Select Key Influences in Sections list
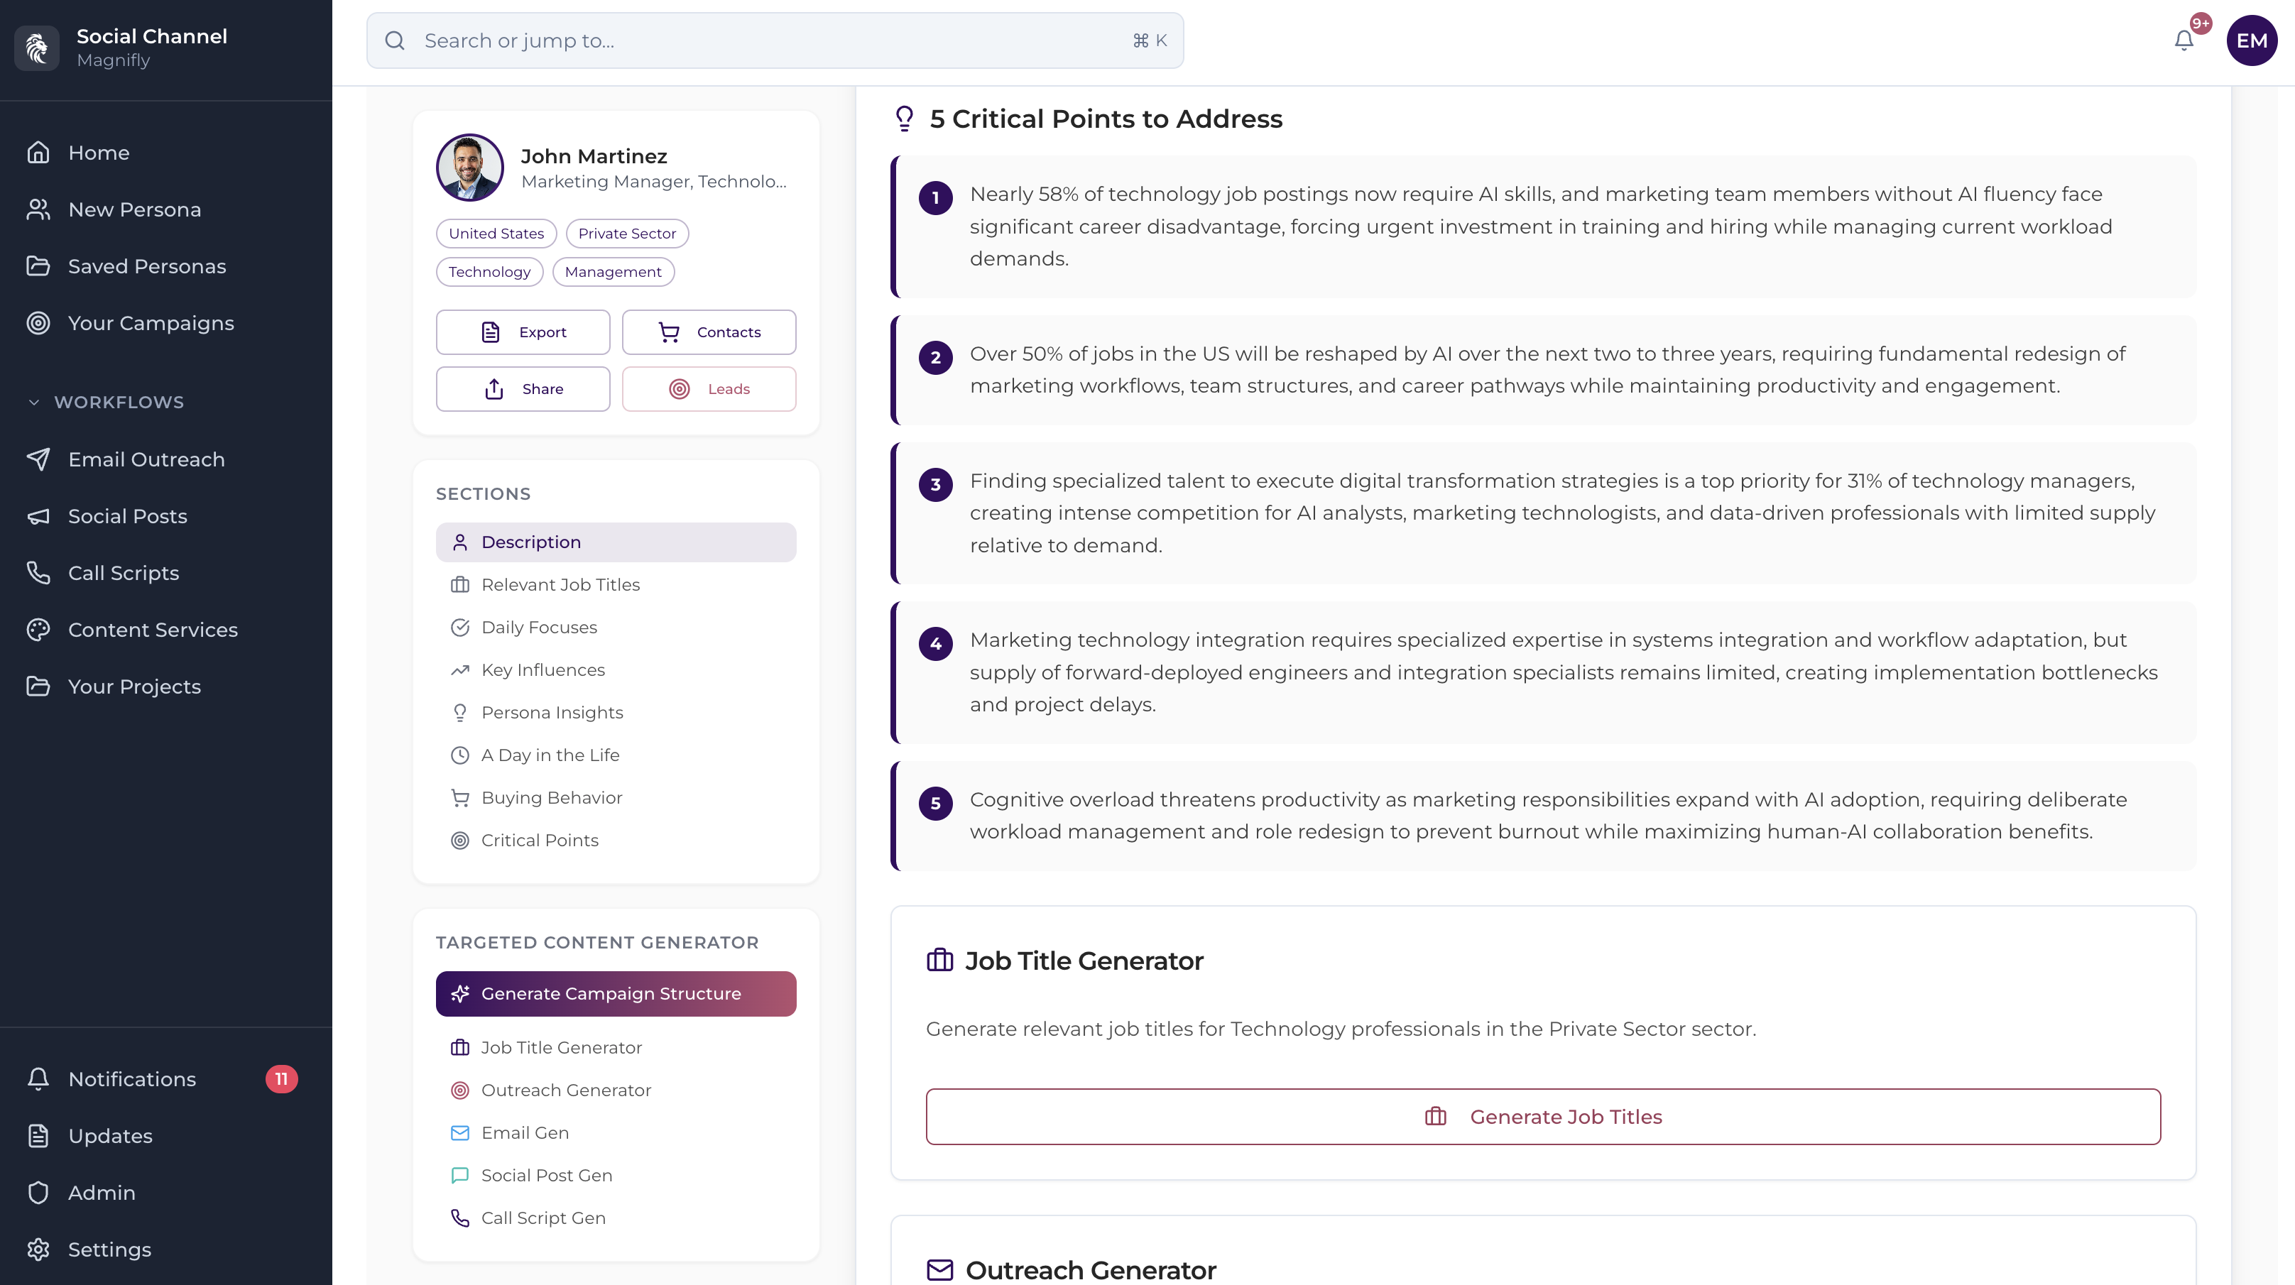Viewport: 2295px width, 1285px height. click(x=543, y=669)
